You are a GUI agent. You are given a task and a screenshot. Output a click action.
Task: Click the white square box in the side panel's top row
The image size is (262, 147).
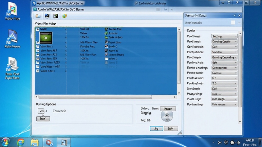click(233, 23)
